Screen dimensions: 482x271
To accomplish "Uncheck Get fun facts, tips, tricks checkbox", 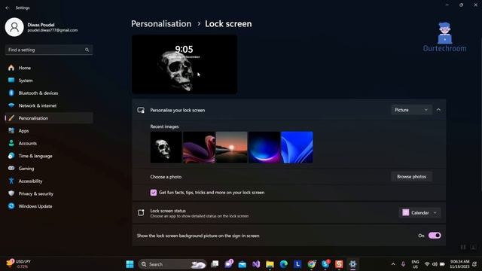I will [154, 193].
